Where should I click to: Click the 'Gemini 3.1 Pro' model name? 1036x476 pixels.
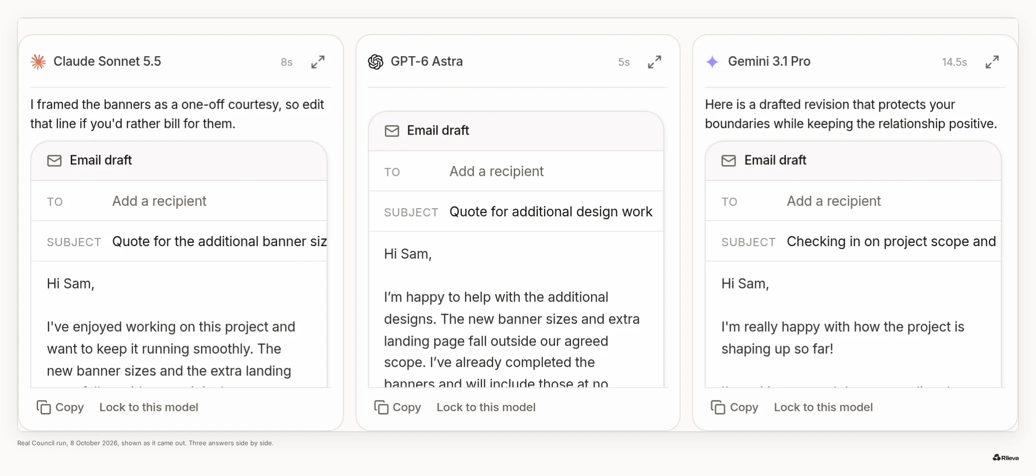pyautogui.click(x=769, y=62)
